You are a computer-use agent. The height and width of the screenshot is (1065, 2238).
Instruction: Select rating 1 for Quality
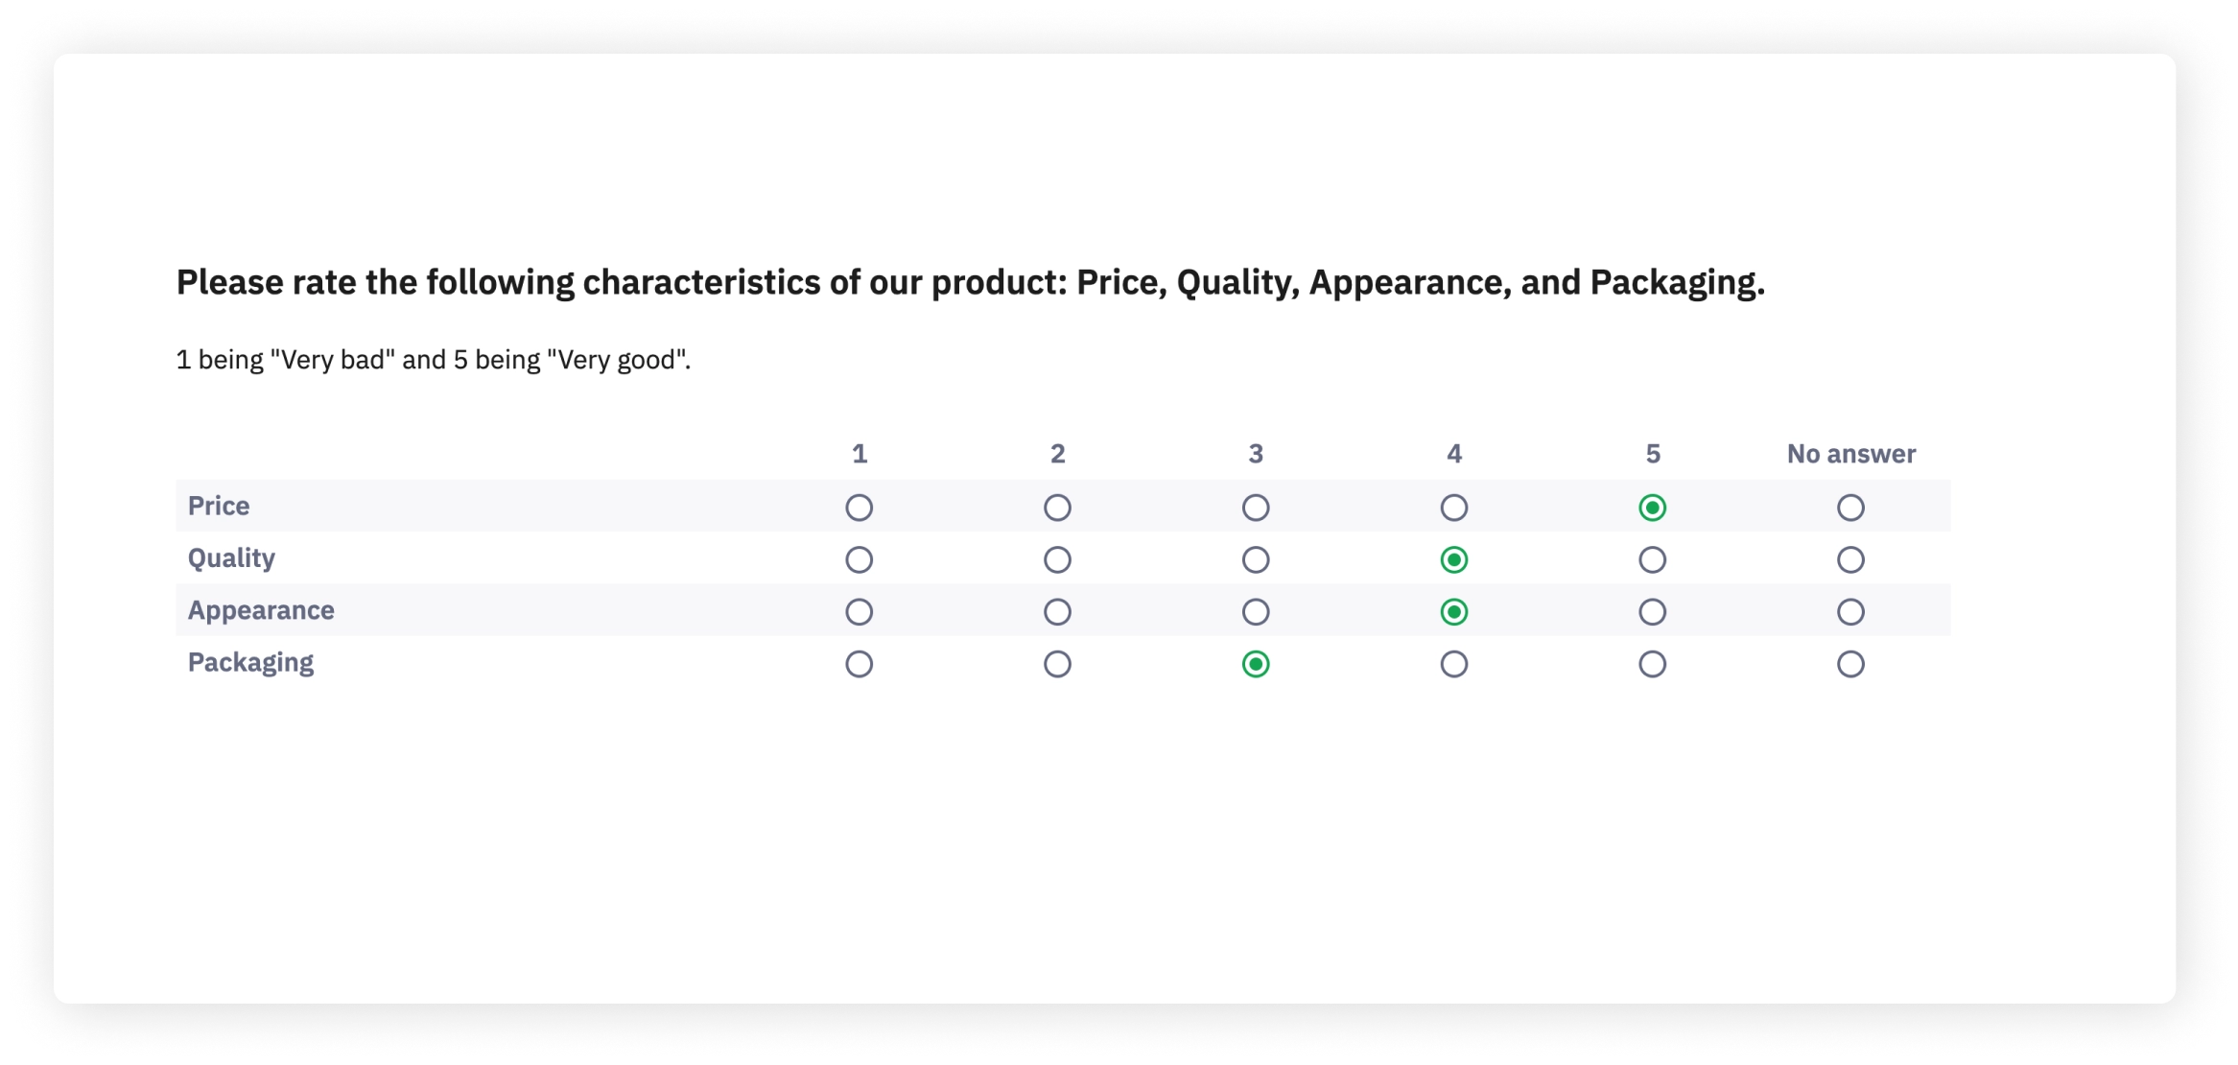860,559
